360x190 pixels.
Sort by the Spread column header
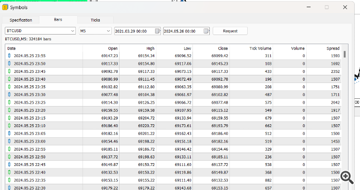click(324, 48)
